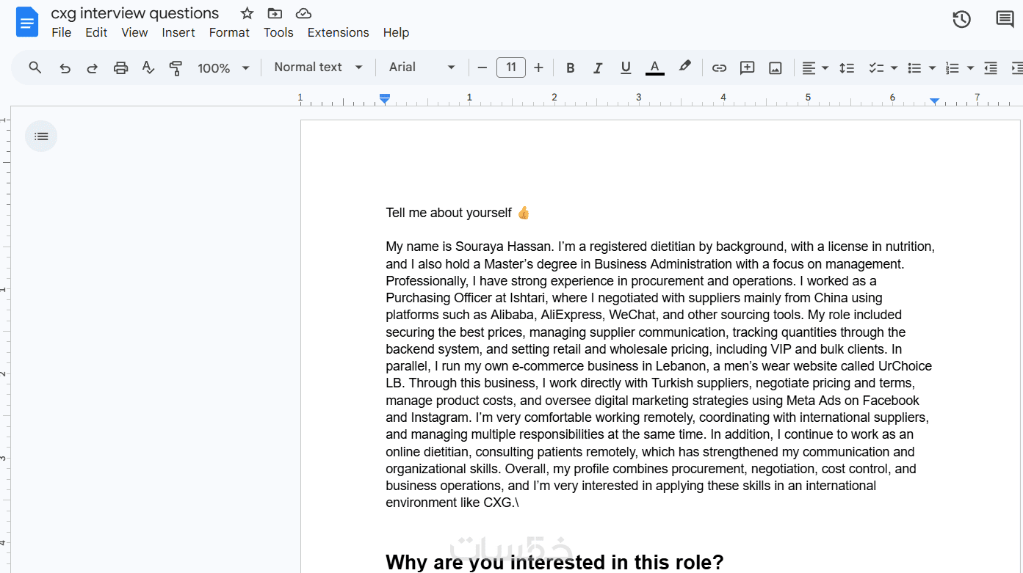Open the Extensions menu
Screen dimensions: 1023x573
338,32
